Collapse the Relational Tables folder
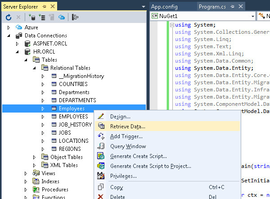The image size is (270, 199). click(x=34, y=68)
